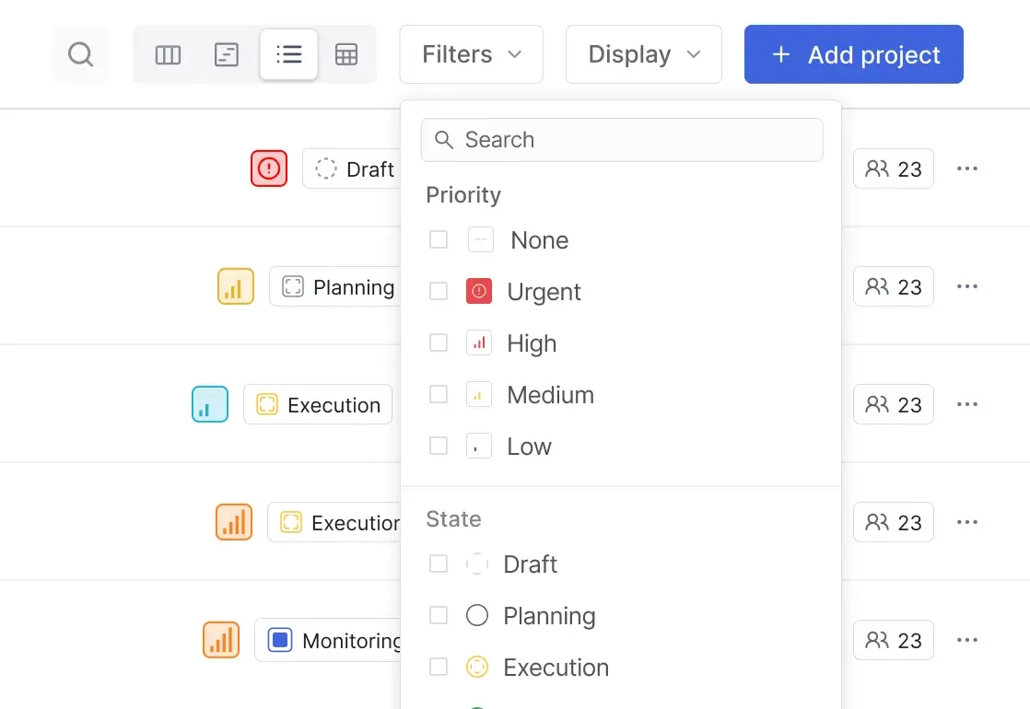Check the Draft state filter
The image size is (1030, 709).
click(x=439, y=564)
